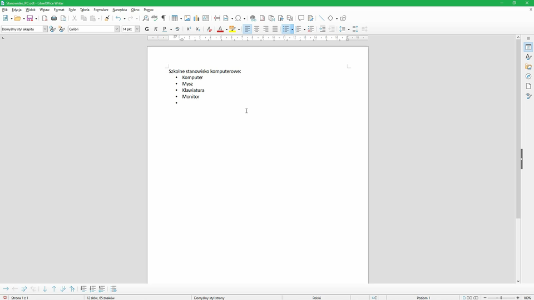The width and height of the screenshot is (534, 300).
Task: Open the font size dropdown list
Action: [137, 29]
